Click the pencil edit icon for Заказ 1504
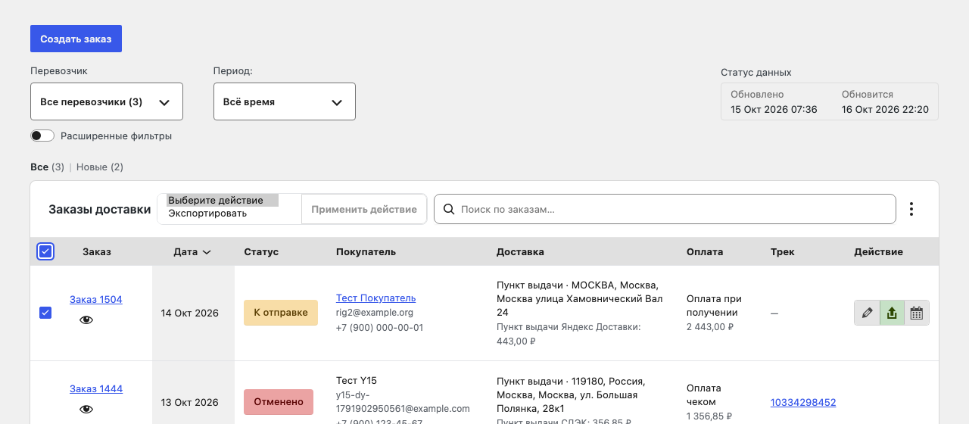 coord(867,313)
